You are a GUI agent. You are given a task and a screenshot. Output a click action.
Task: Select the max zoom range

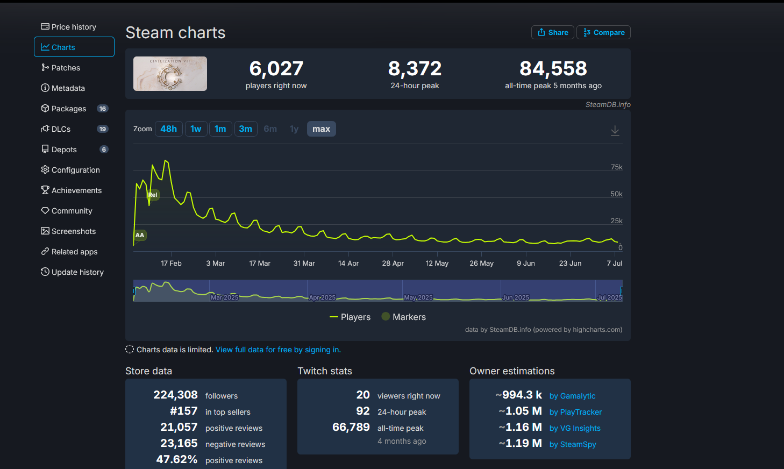(322, 129)
